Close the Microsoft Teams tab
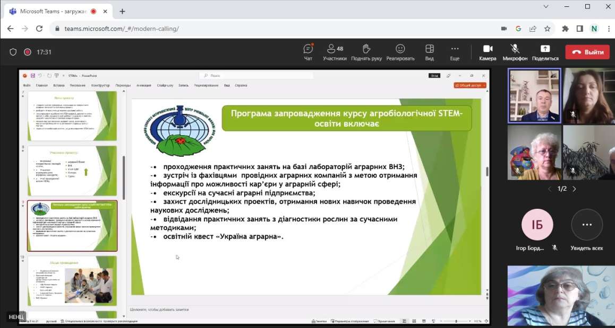The width and height of the screenshot is (615, 328). pyautogui.click(x=105, y=11)
